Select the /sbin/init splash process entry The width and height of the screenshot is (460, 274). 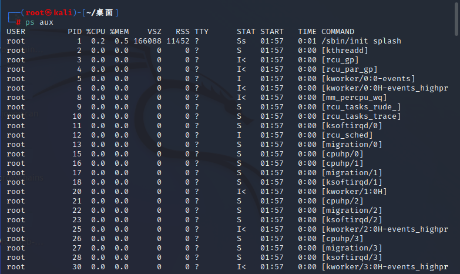pos(361,41)
